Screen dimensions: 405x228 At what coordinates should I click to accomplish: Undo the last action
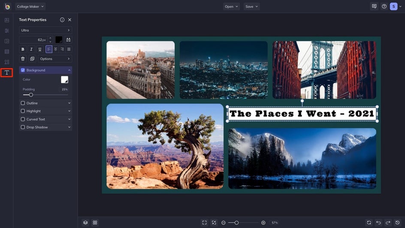point(378,222)
